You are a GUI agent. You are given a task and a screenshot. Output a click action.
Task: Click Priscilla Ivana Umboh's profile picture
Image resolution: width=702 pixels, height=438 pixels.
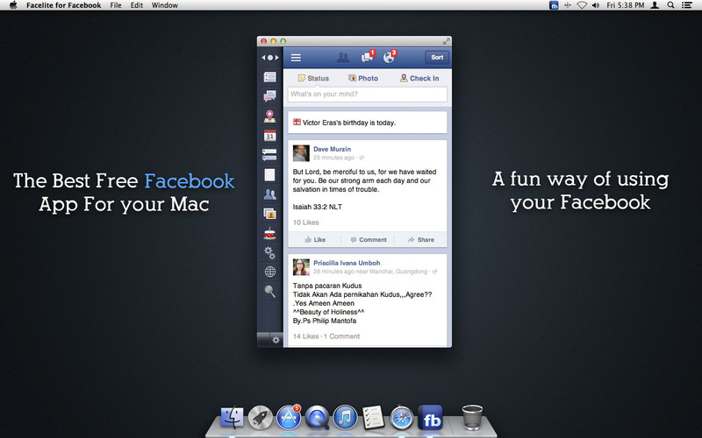[x=301, y=267]
